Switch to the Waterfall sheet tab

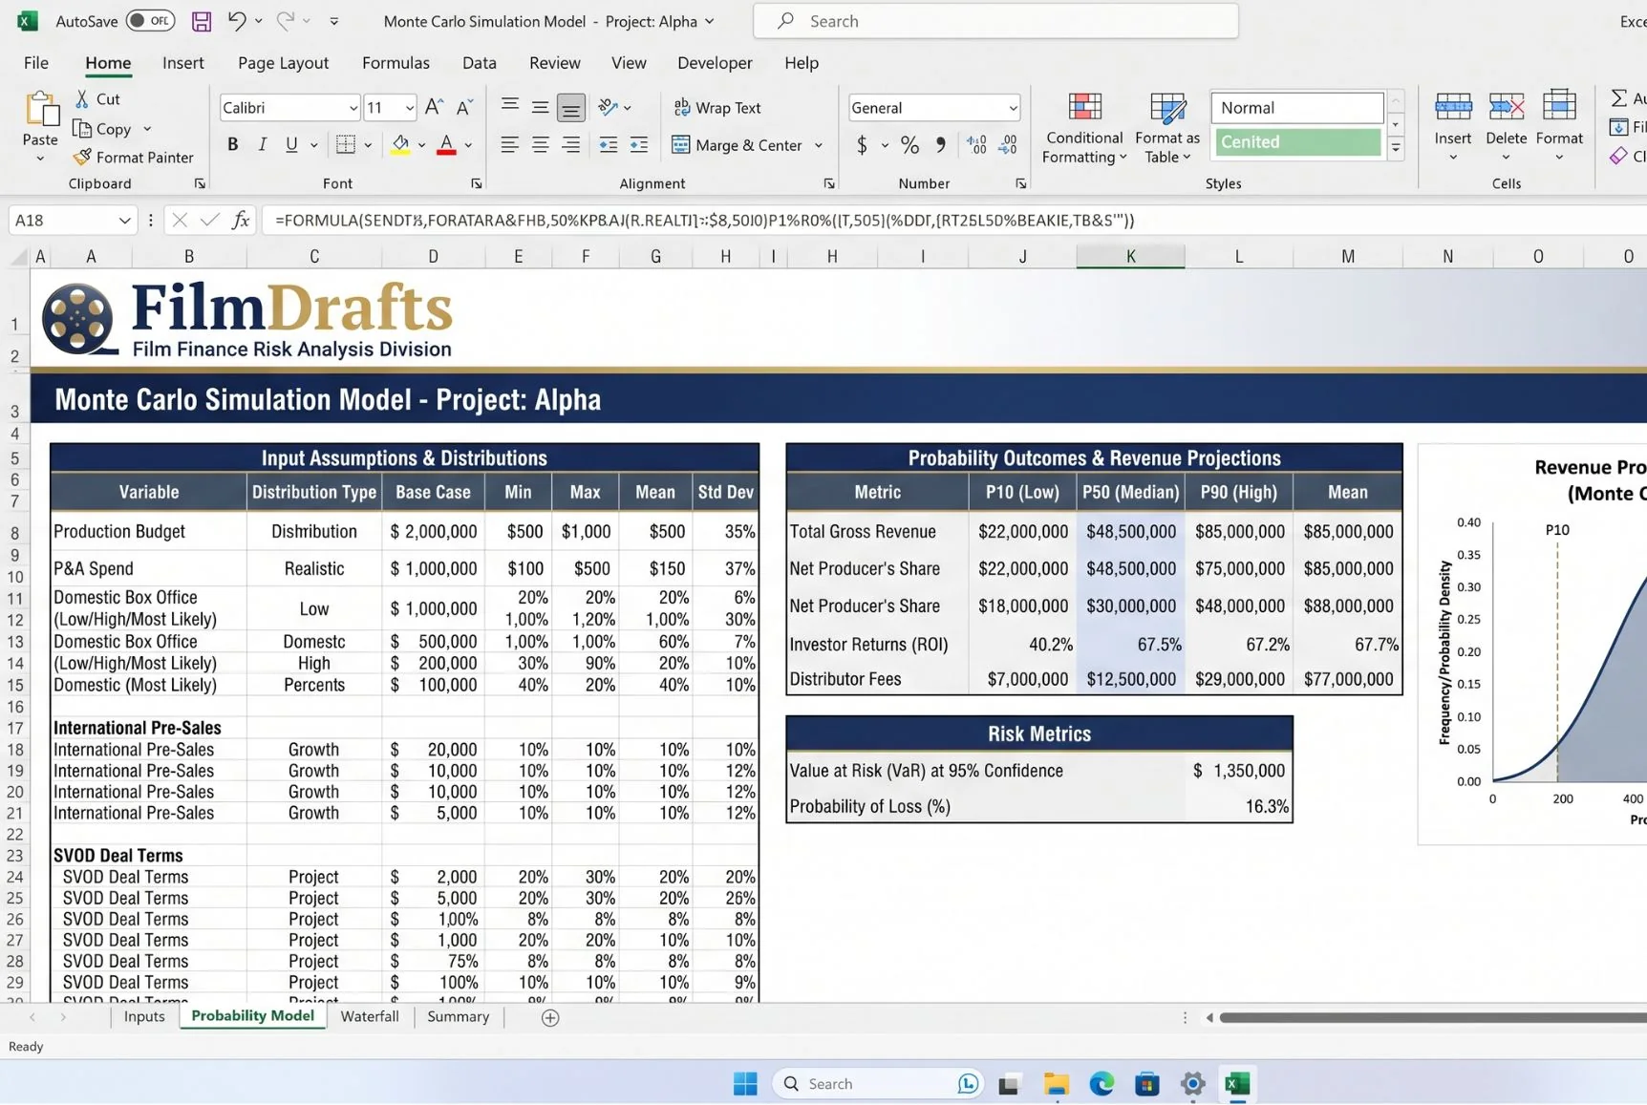pos(370,1017)
